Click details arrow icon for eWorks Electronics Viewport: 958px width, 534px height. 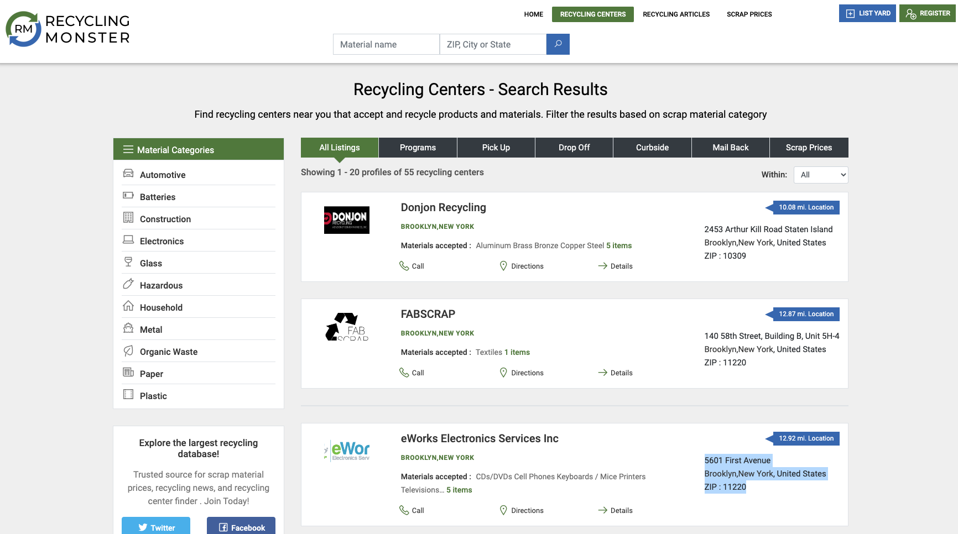(x=603, y=510)
